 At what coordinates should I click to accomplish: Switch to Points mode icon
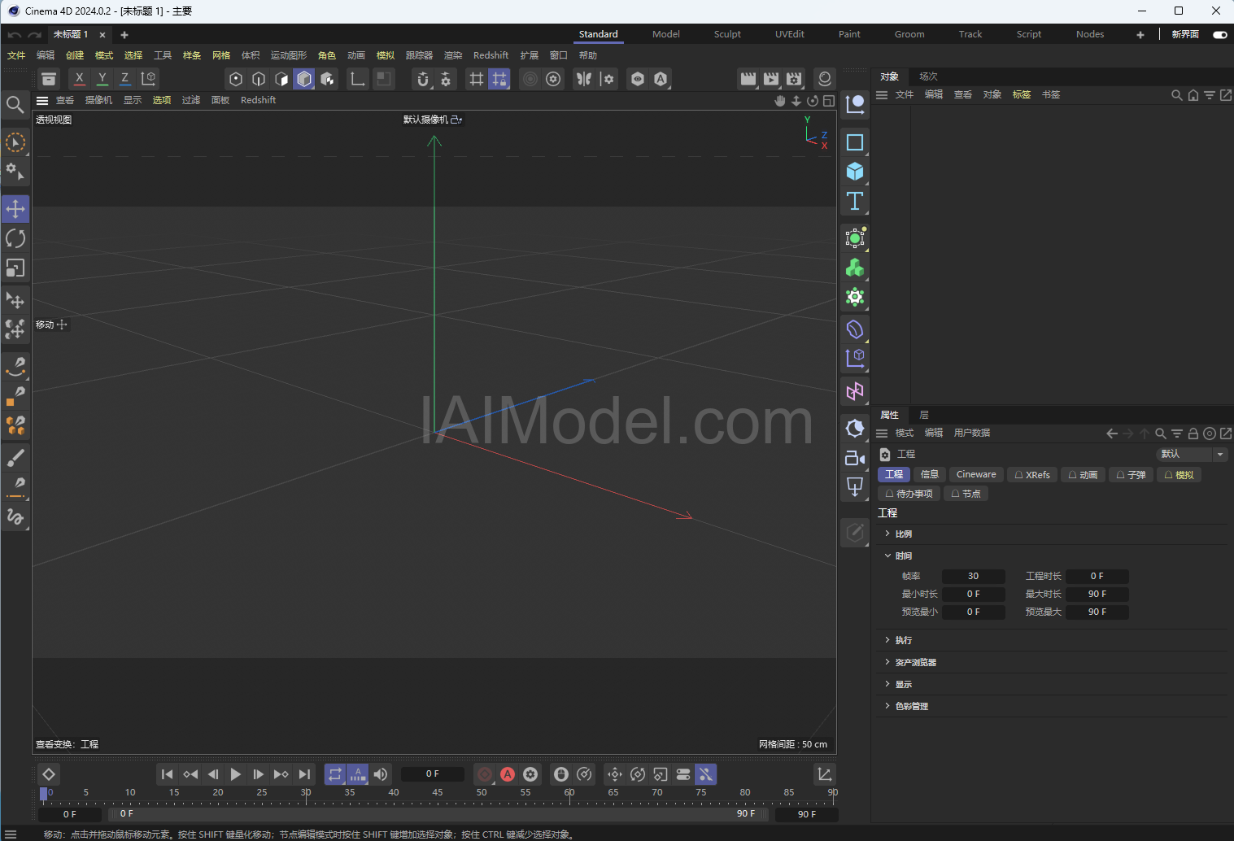236,79
